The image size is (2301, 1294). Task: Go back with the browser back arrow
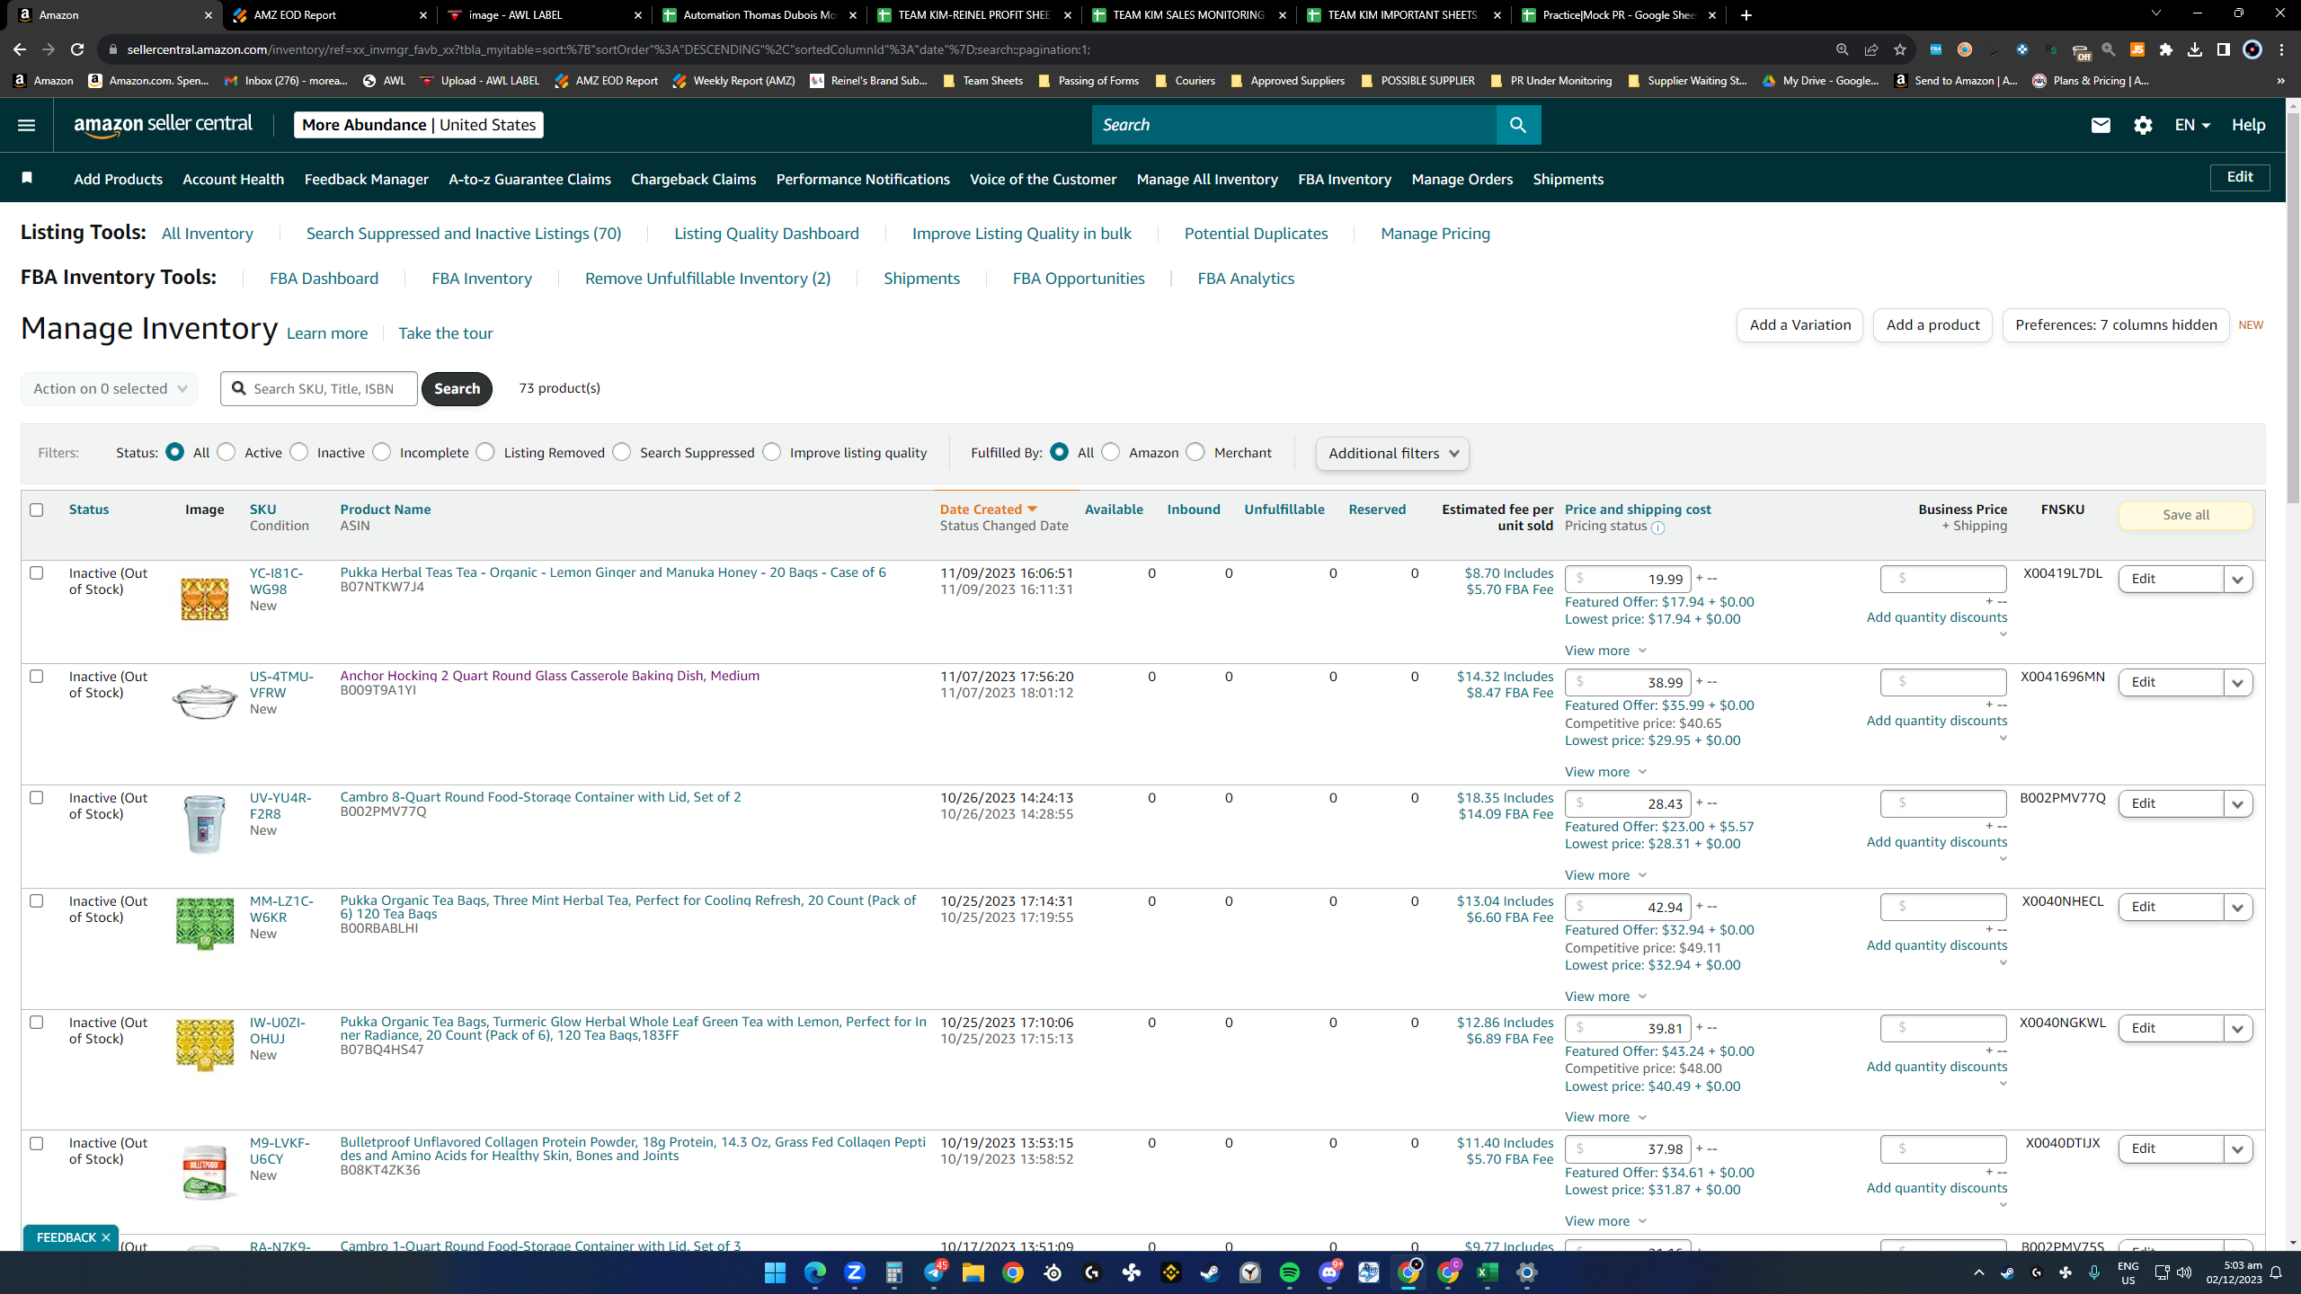click(20, 49)
